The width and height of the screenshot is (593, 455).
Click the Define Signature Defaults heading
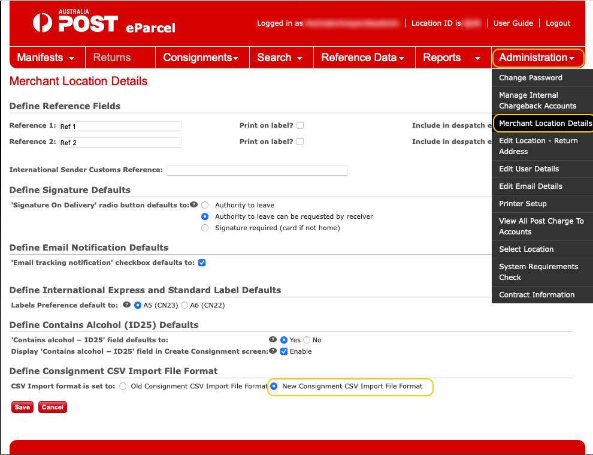pos(70,190)
